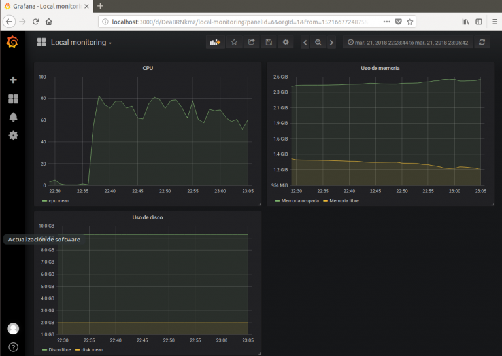Expand the Local monitoring dashboard dropdown

[x=81, y=43]
